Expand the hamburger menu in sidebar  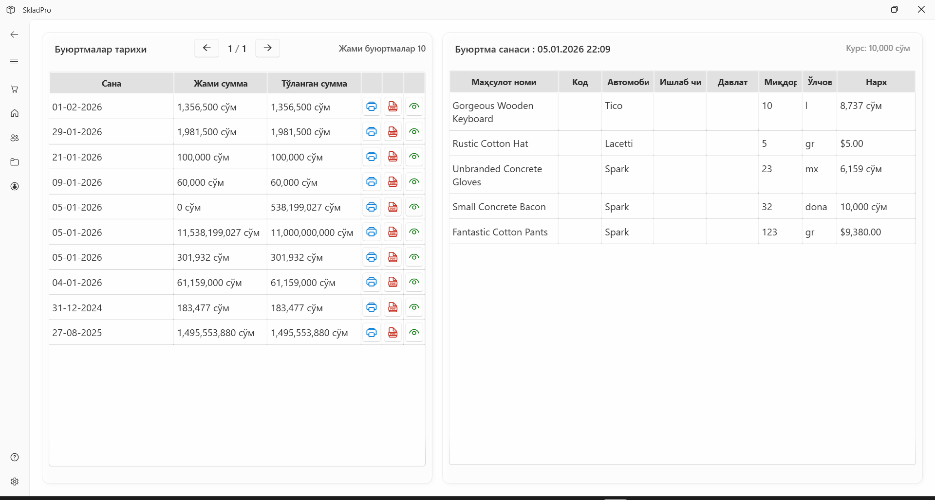coord(15,62)
